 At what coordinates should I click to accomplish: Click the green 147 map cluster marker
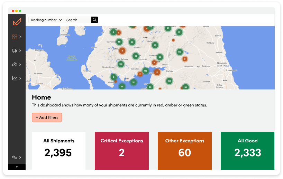(180, 52)
